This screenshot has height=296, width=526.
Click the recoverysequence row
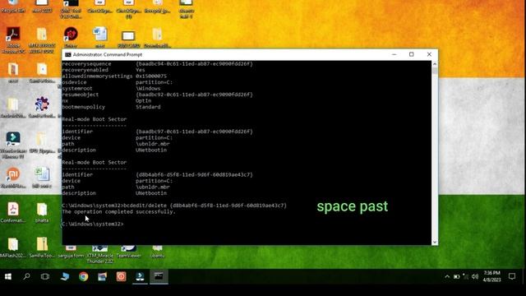(157, 64)
